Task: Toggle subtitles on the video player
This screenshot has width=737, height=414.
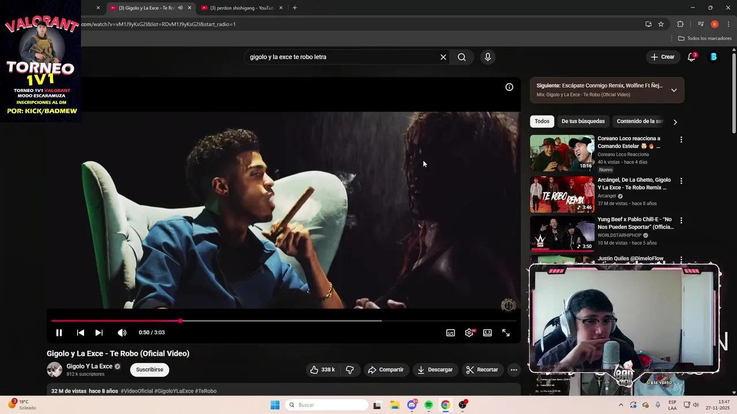Action: point(451,332)
